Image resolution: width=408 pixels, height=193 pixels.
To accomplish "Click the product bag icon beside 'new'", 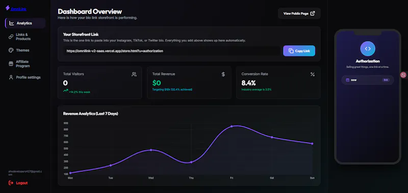I will [x=347, y=80].
